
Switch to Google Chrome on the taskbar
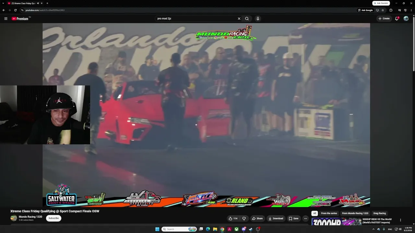pos(222,229)
